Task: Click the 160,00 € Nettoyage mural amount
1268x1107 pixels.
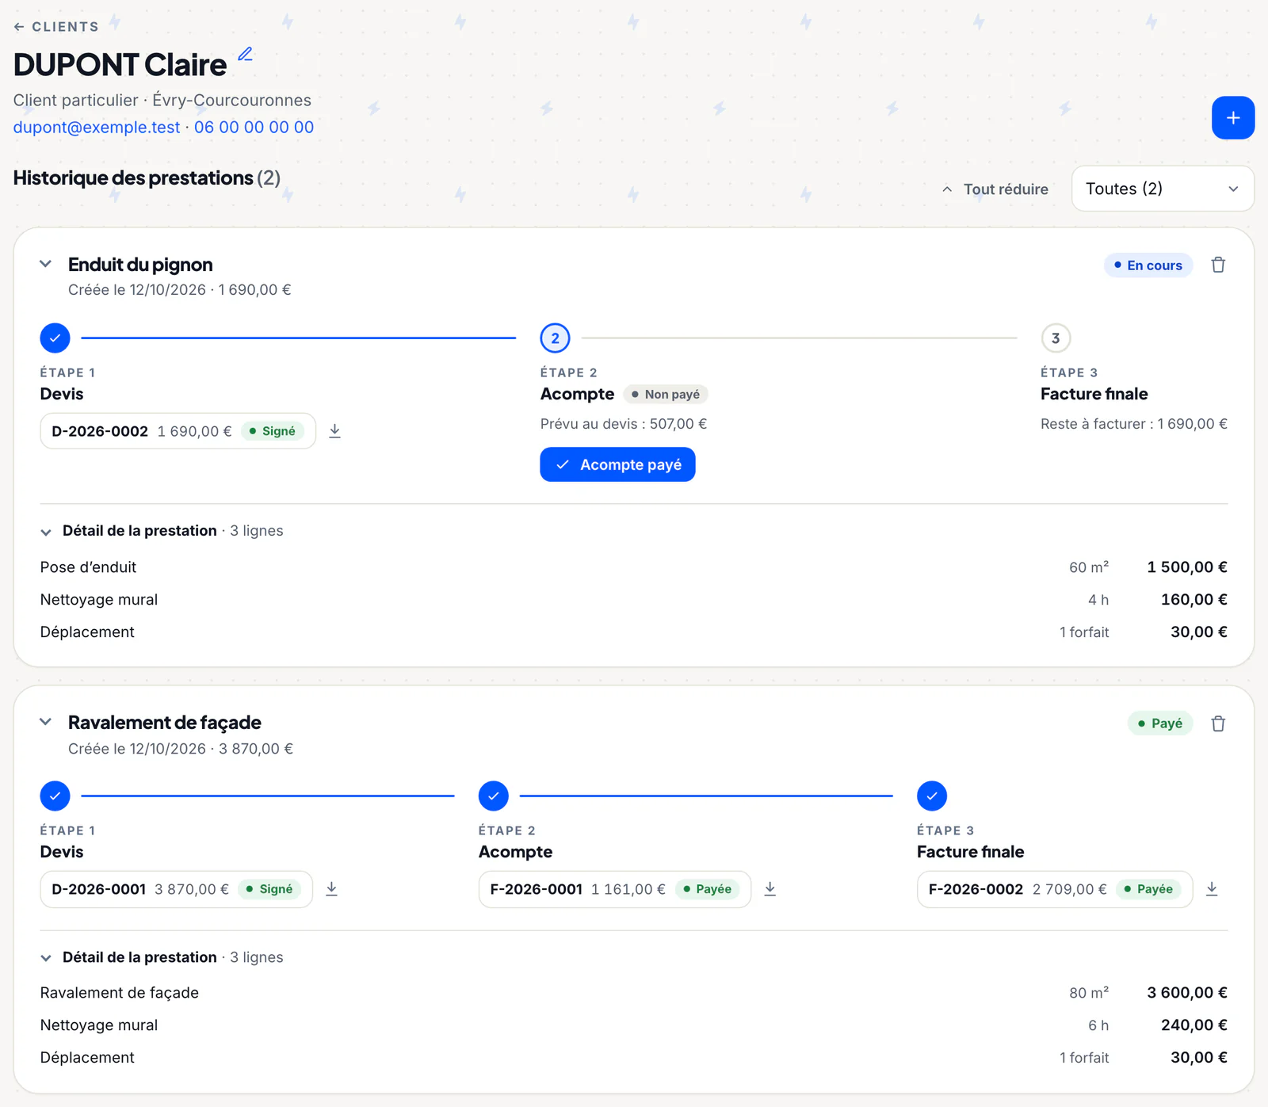Action: click(1194, 600)
